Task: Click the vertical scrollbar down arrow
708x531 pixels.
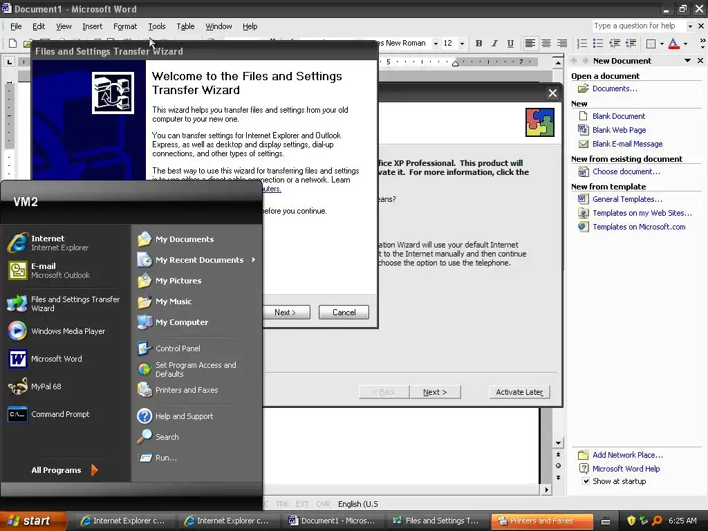Action: tap(558, 443)
